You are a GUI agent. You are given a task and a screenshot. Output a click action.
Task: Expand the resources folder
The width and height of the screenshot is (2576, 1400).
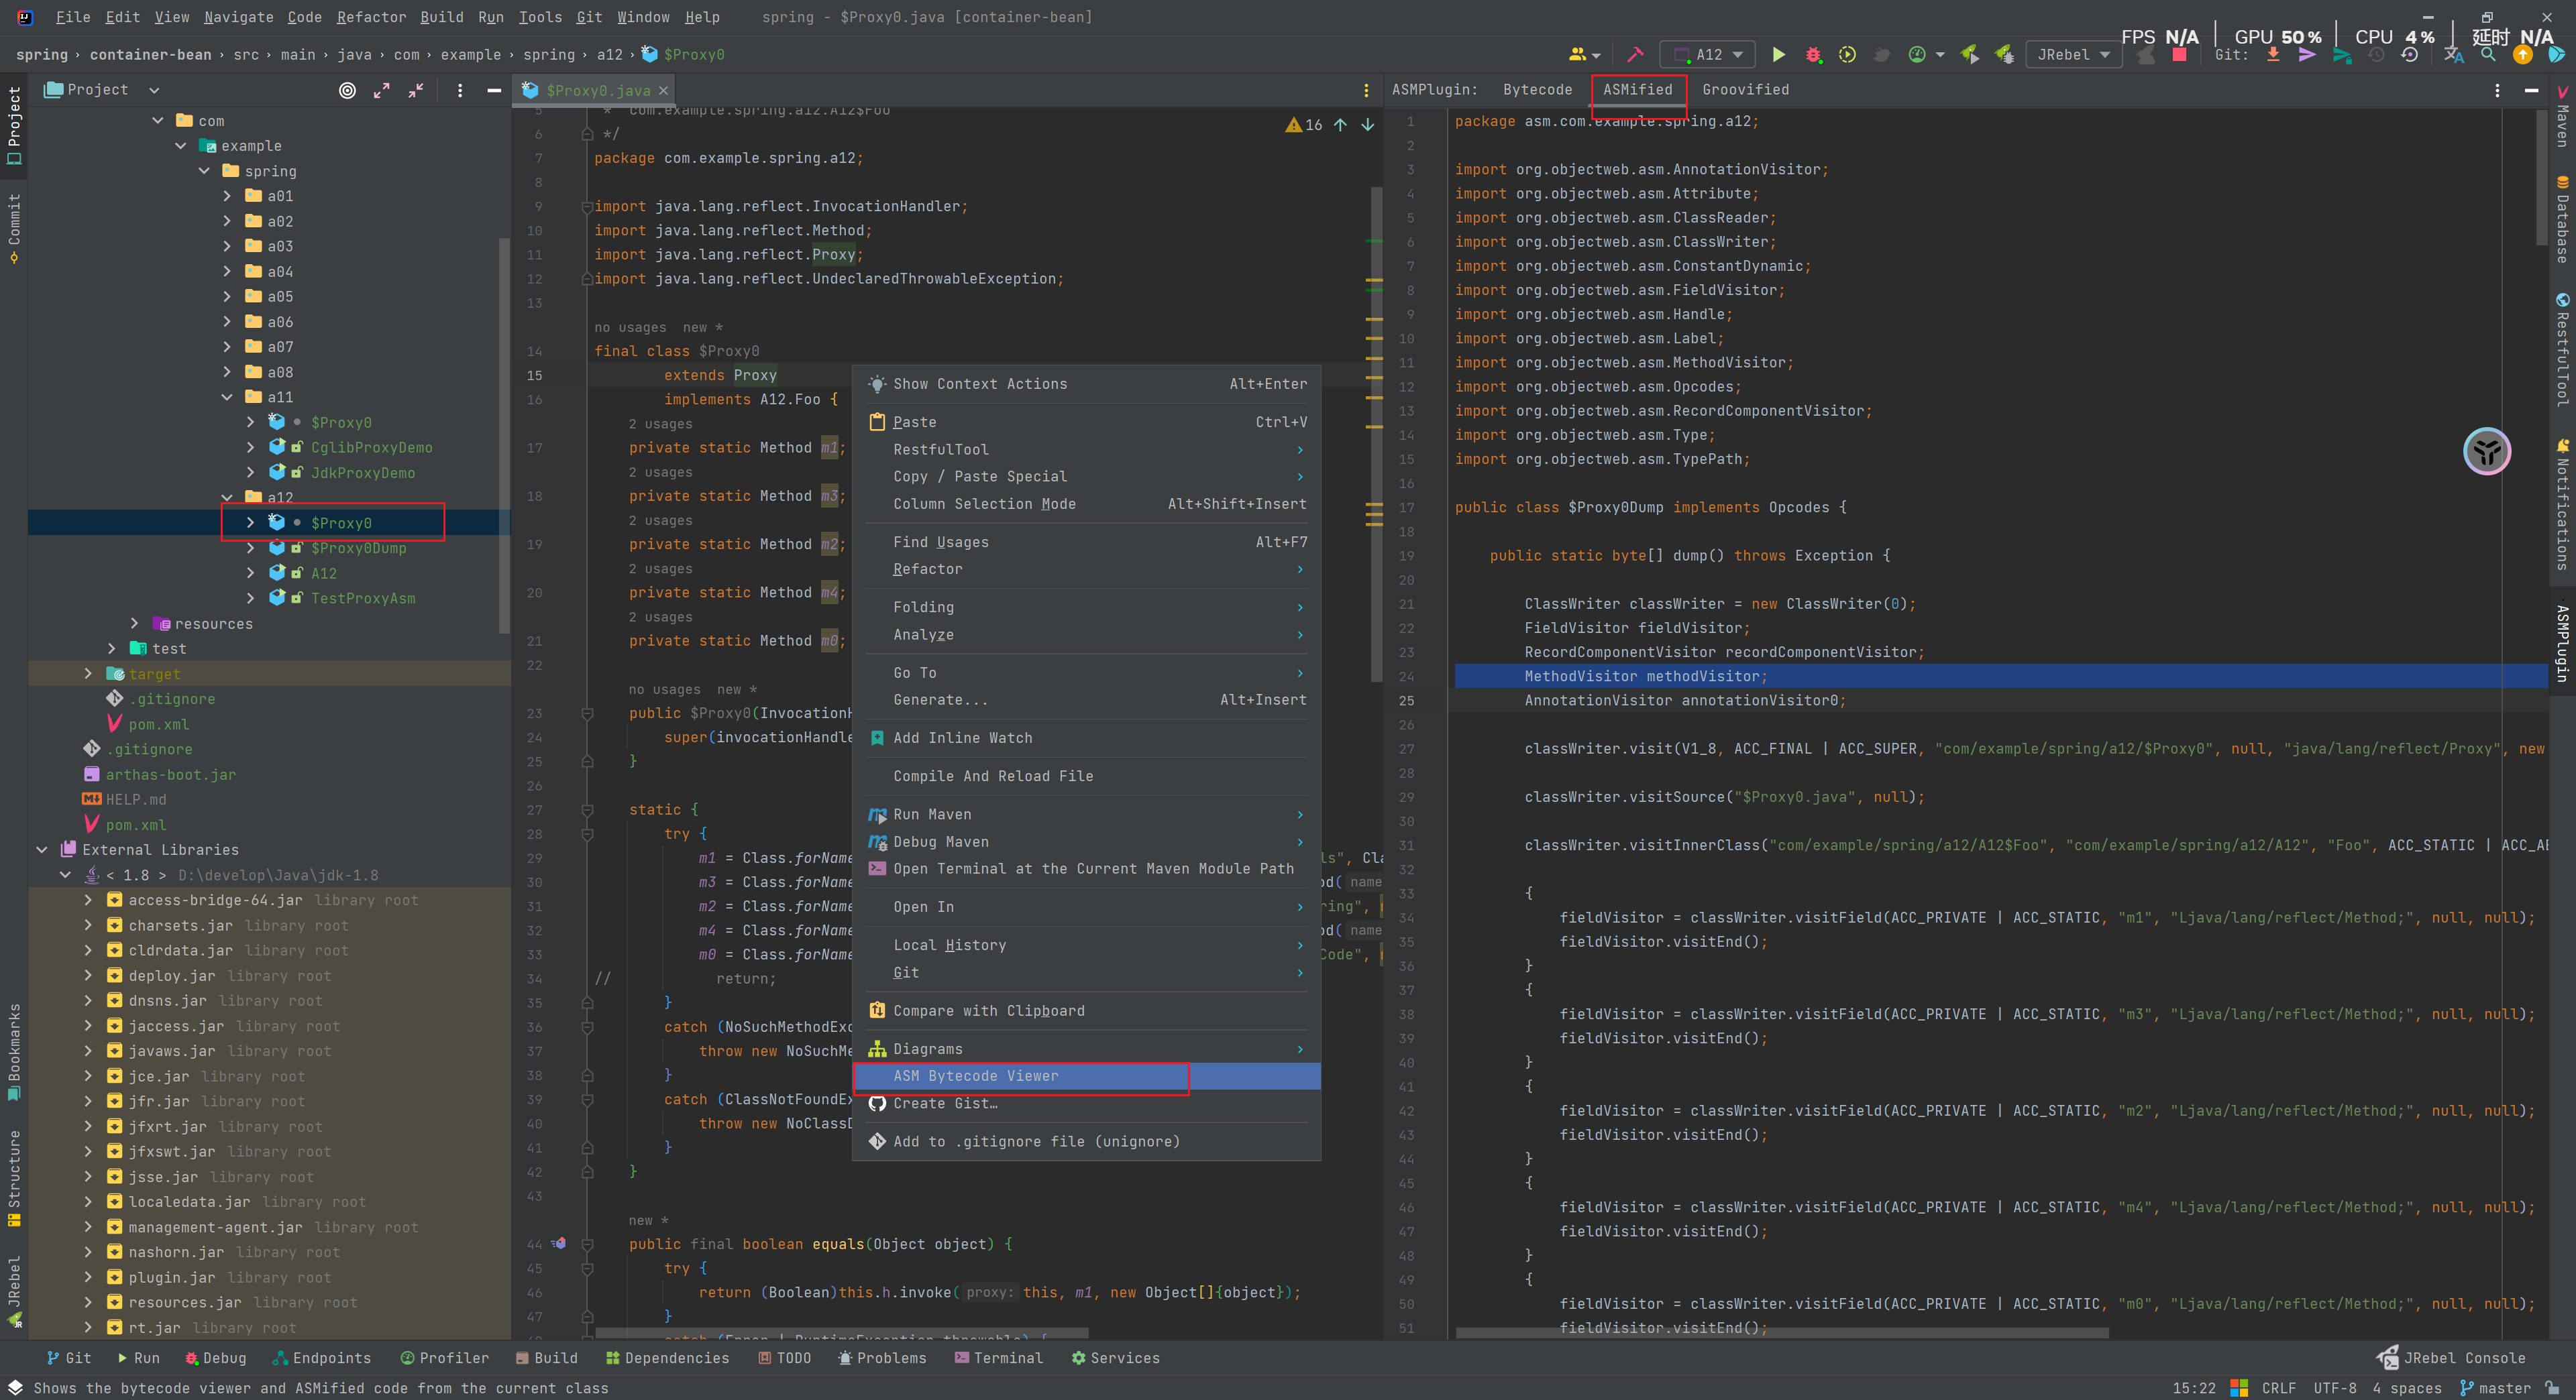(135, 624)
